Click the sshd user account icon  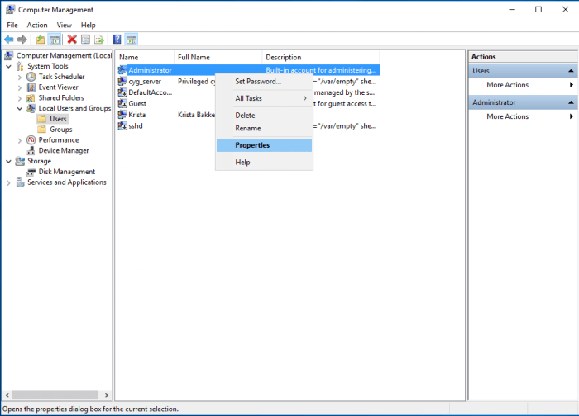click(x=122, y=125)
